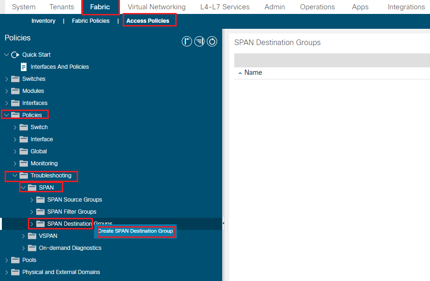The image size is (430, 281).
Task: Expand the Global policies chevron
Action: pos(15,151)
